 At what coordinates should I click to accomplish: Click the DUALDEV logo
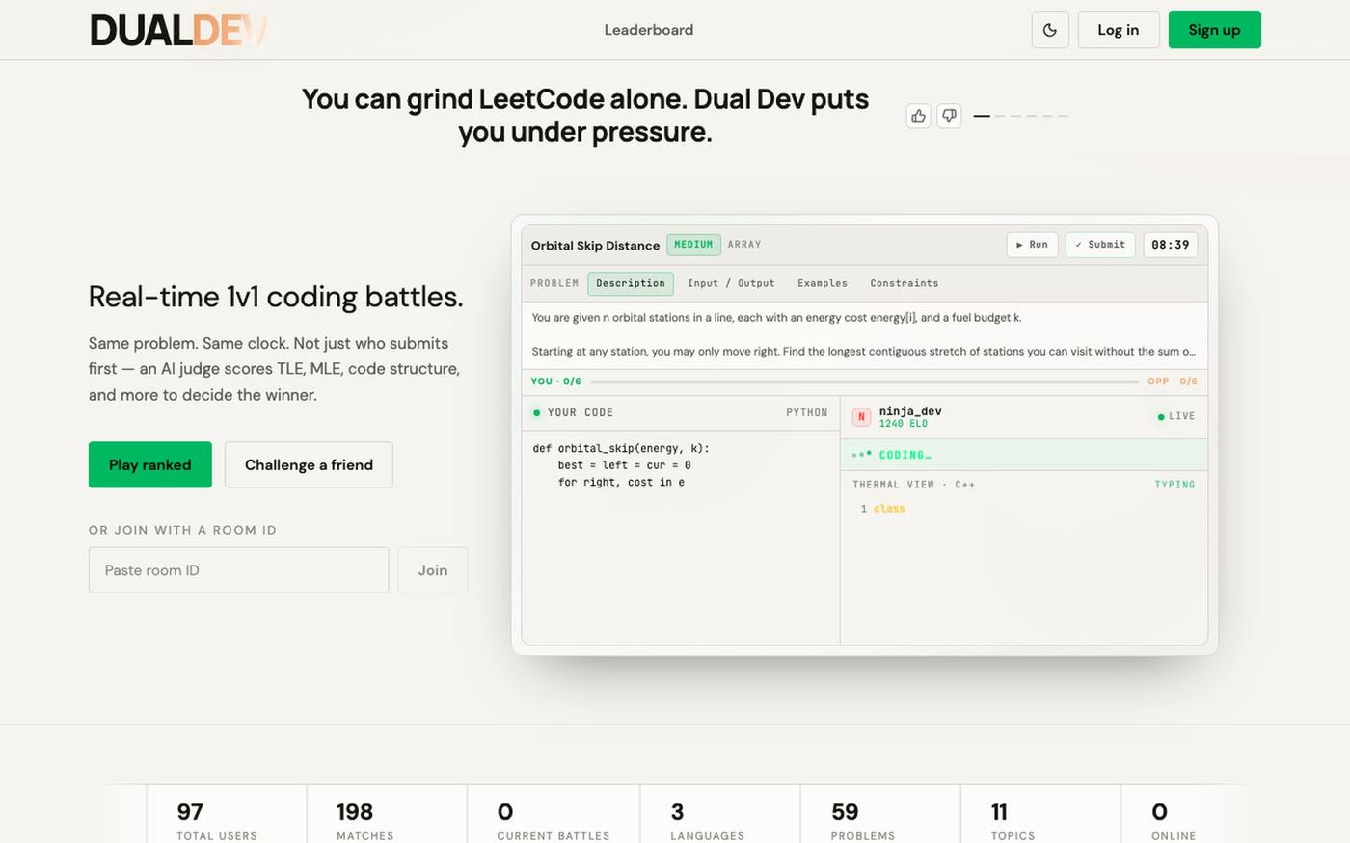(178, 30)
